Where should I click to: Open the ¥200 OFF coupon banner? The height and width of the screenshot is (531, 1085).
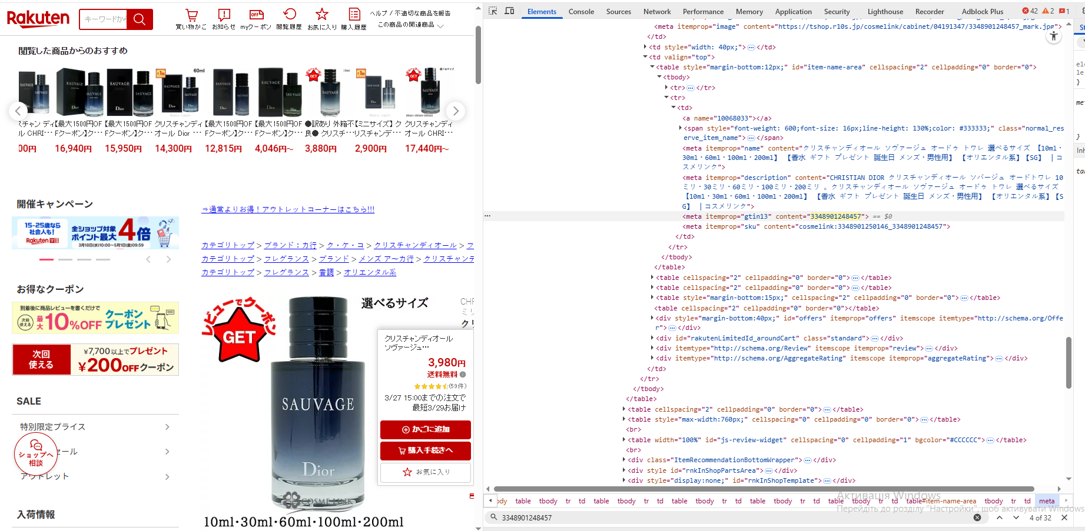click(95, 359)
